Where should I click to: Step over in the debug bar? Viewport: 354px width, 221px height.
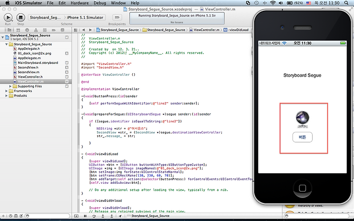[x=94, y=216]
